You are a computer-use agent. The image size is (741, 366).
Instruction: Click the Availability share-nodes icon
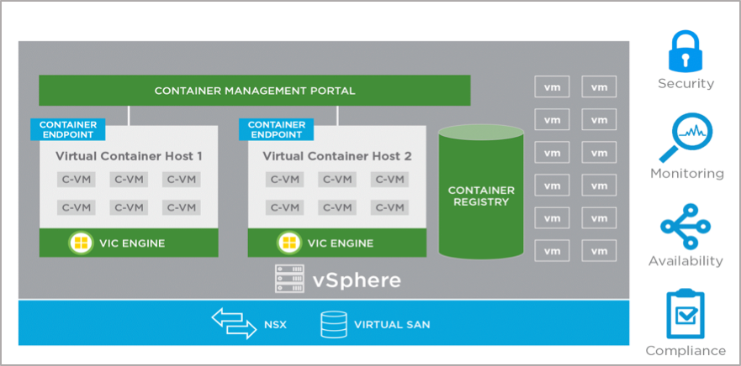[x=685, y=227]
